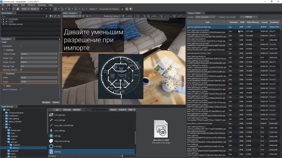Screen dimensions: 282x158
Task: Open the Image Type dropdown
Action: (x=39, y=58)
